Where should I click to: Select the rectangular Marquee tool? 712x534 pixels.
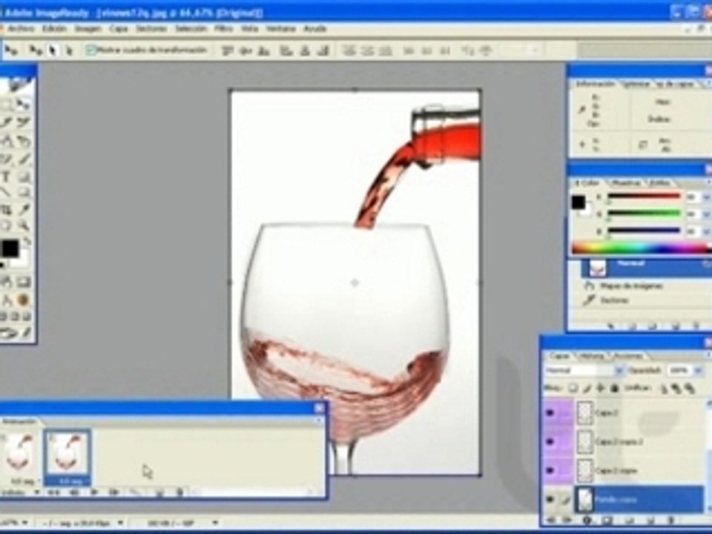[x=6, y=105]
